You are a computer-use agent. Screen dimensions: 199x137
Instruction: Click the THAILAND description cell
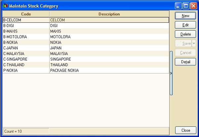point(109,65)
